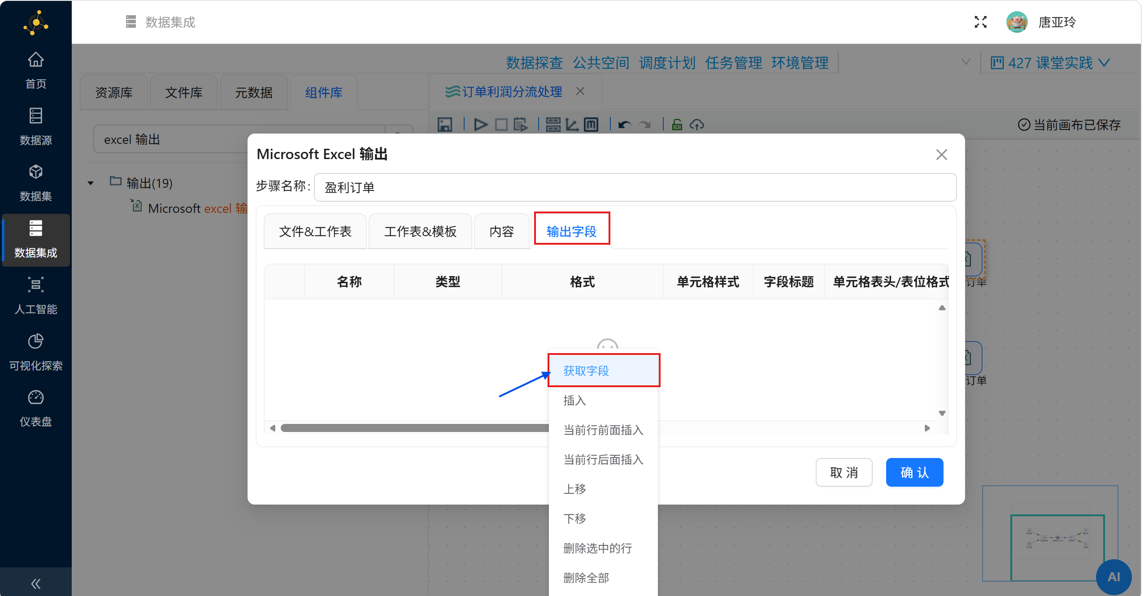Click the run (play) toolbar icon

[x=480, y=125]
